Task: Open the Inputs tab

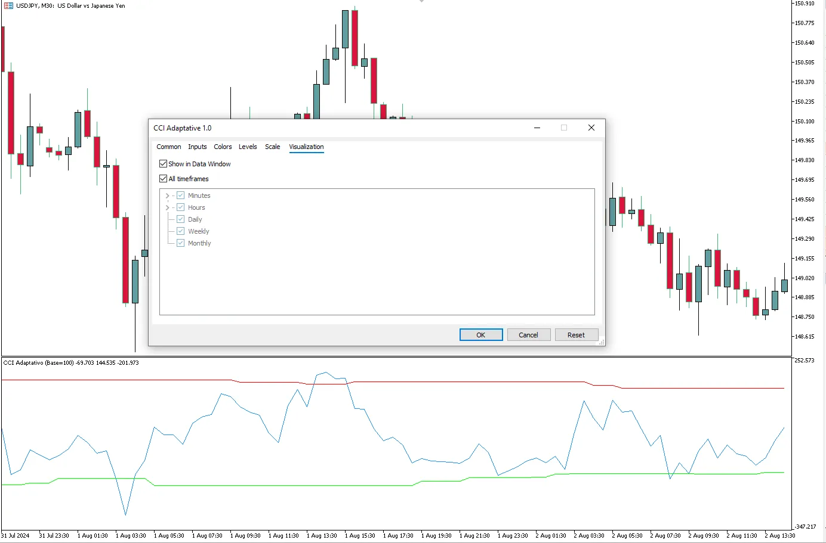Action: click(x=198, y=147)
